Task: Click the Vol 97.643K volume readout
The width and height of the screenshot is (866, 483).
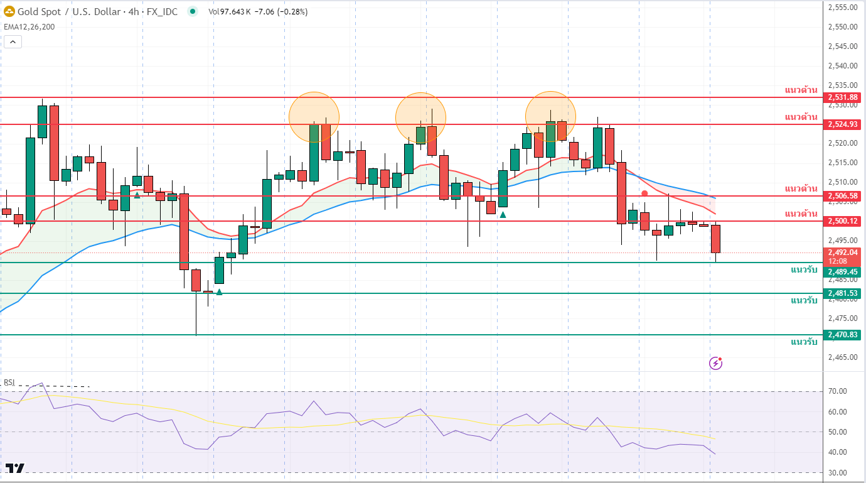Action: click(x=229, y=11)
